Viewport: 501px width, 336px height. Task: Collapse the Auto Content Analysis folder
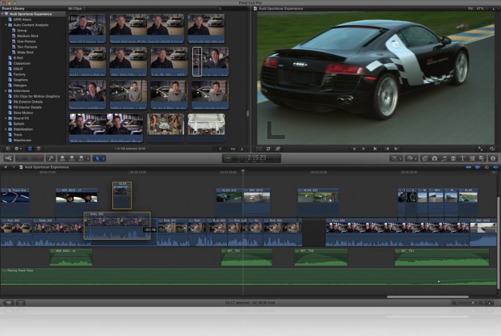[x=6, y=25]
